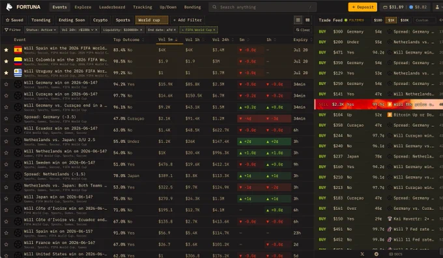Unstar the Spain 2026 FIFA World event
This screenshot has height=258, width=443.
coord(7,50)
